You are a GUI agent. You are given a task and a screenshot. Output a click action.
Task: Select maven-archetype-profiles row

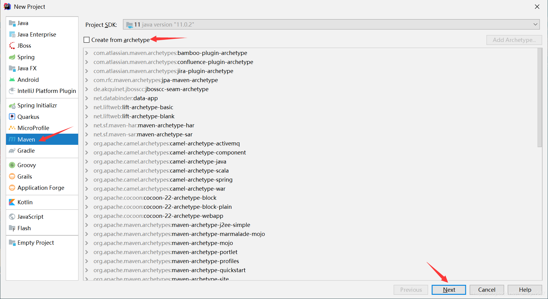[310, 261]
